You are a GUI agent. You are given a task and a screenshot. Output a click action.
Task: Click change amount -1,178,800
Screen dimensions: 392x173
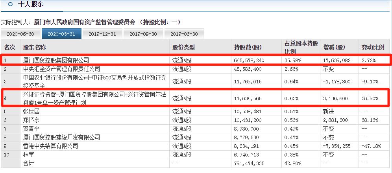coord(337,82)
